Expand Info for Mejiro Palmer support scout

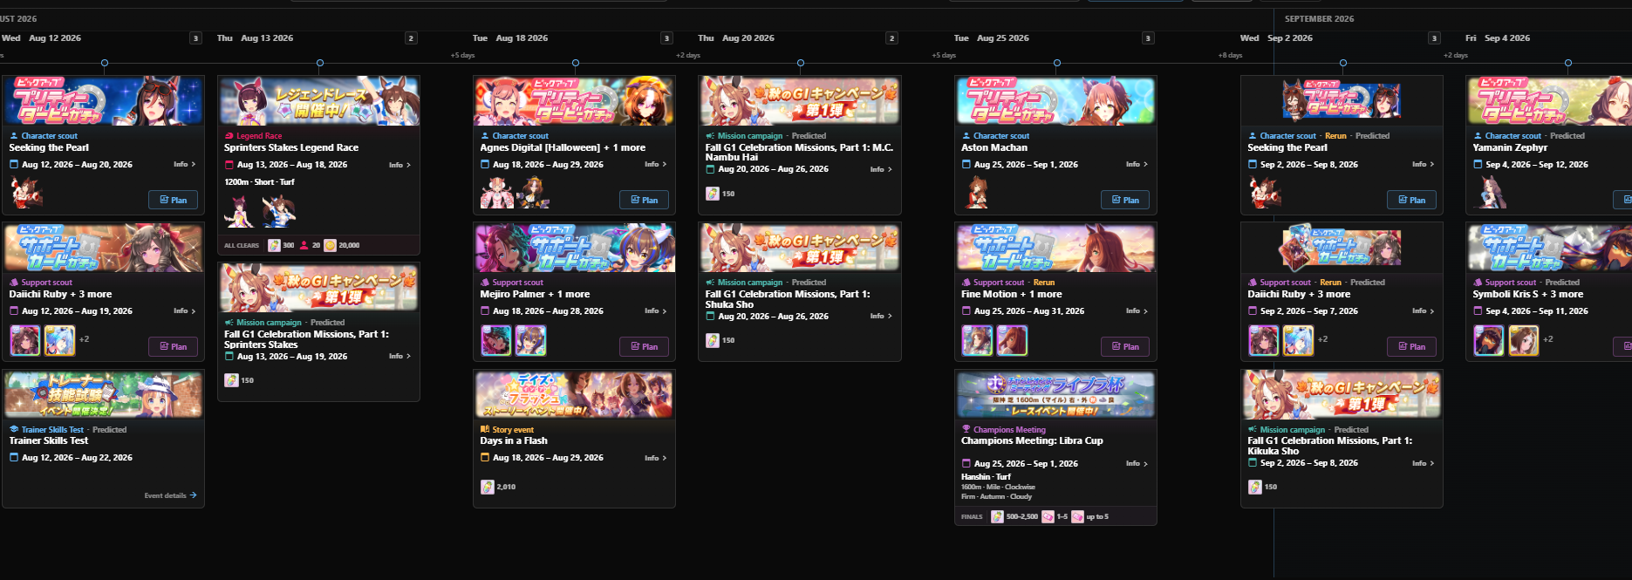(x=655, y=310)
